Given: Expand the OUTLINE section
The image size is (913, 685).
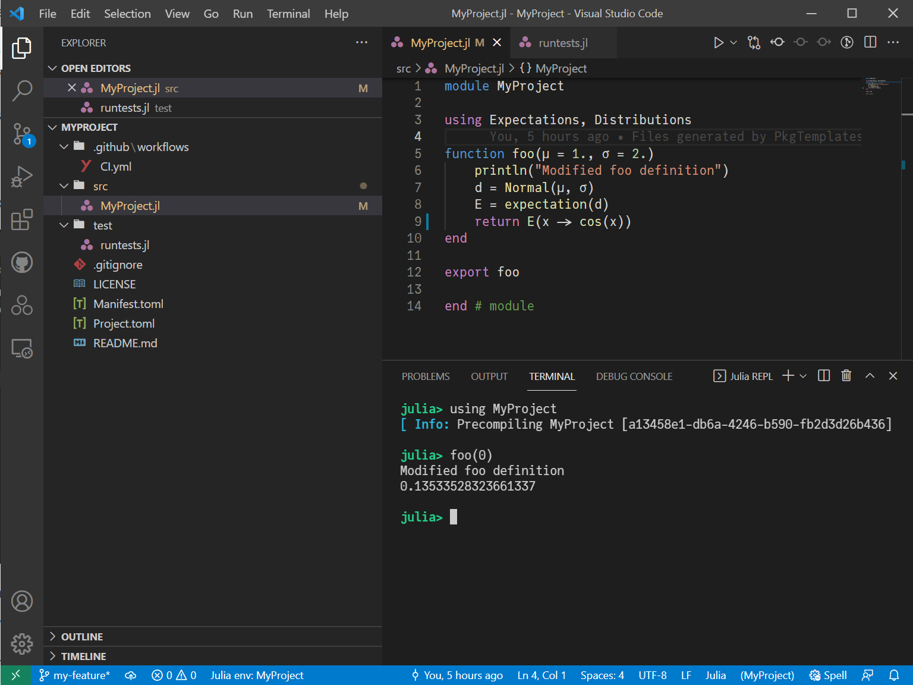Looking at the screenshot, I should (81, 637).
